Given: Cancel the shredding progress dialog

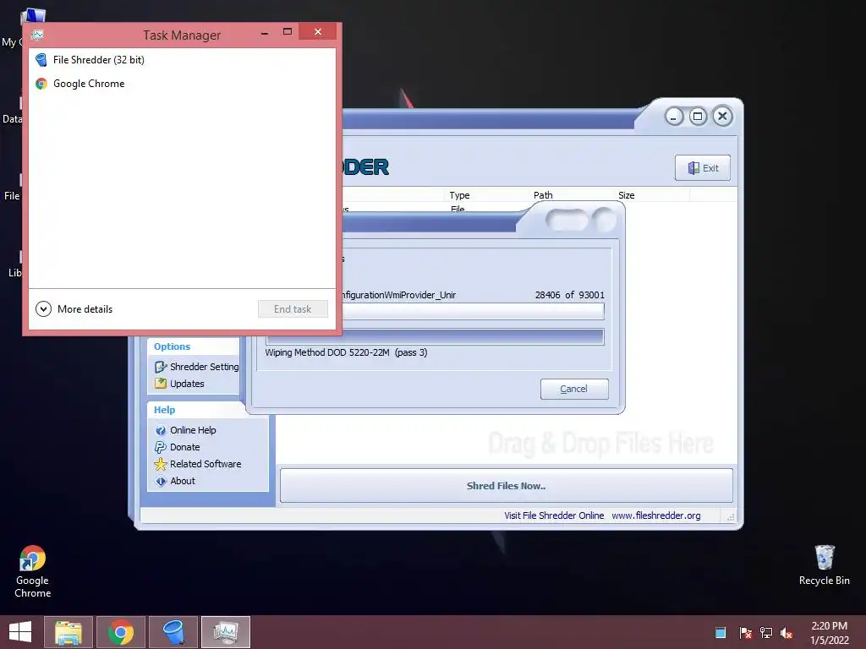Looking at the screenshot, I should pyautogui.click(x=574, y=389).
